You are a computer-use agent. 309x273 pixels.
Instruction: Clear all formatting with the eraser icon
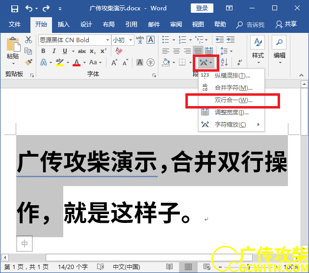click(x=119, y=51)
